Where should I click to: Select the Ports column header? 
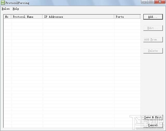[x=127, y=17]
